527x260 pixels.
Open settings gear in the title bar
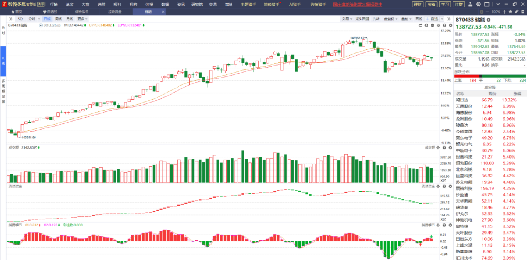pos(478,4)
